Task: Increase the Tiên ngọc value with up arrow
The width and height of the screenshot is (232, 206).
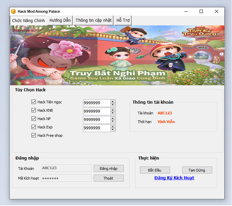Action: 113,102
